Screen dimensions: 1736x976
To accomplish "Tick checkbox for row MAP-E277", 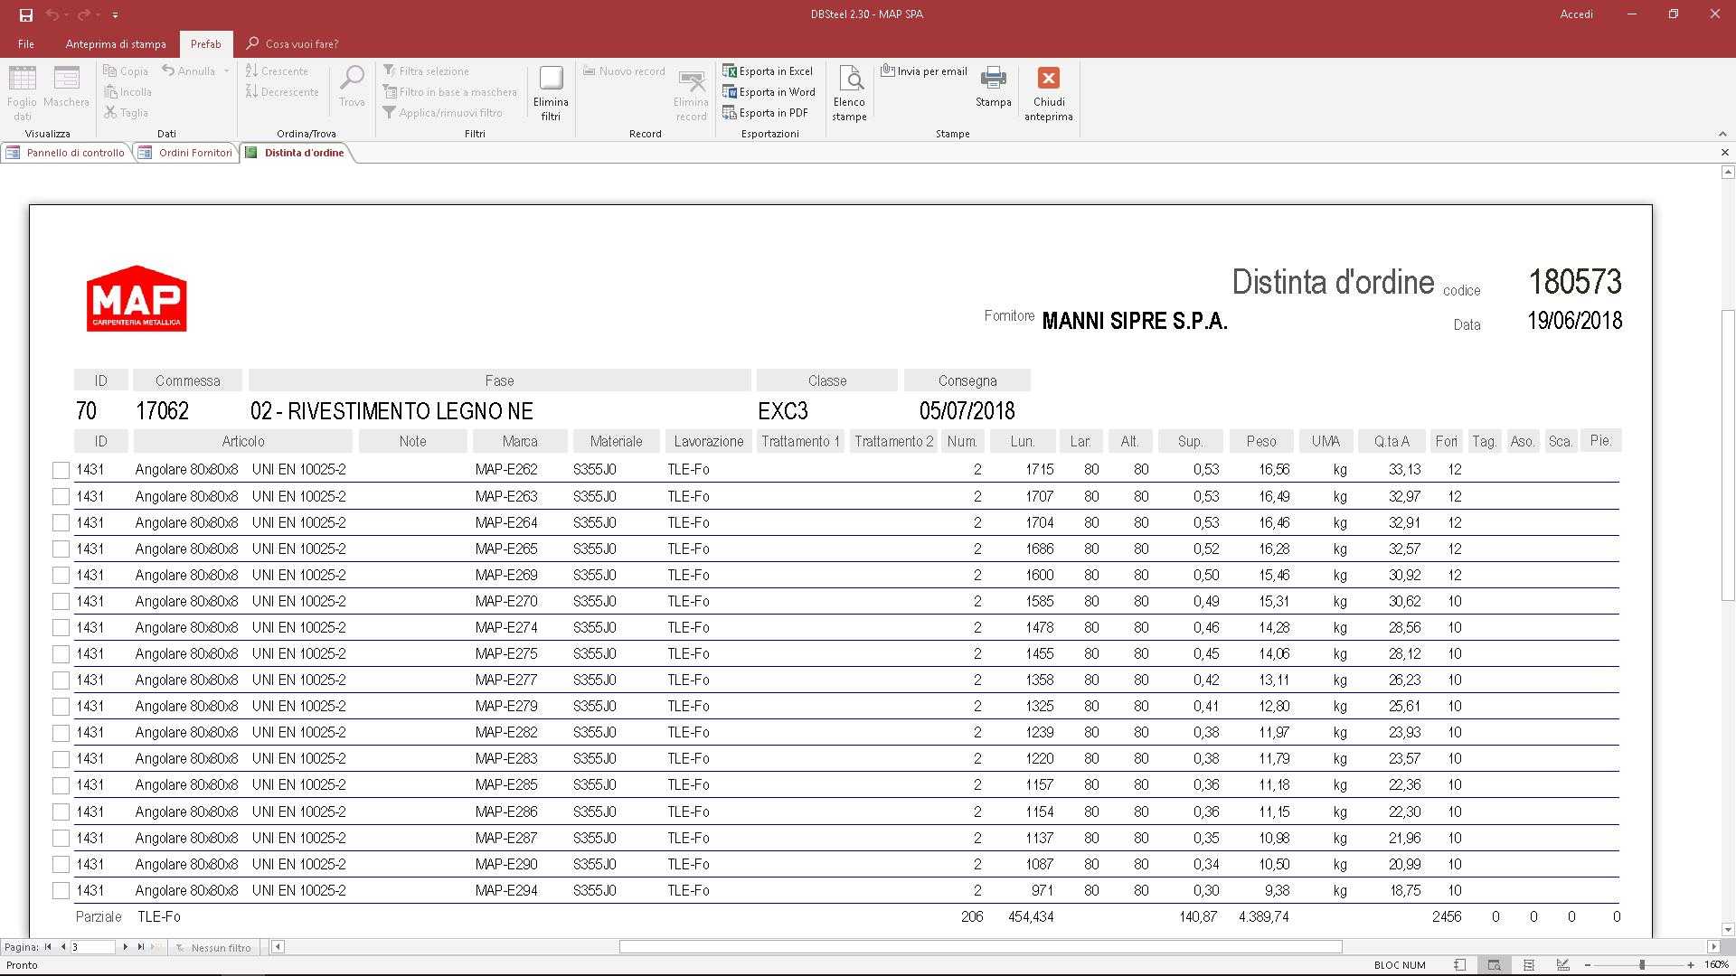I will pos(61,680).
